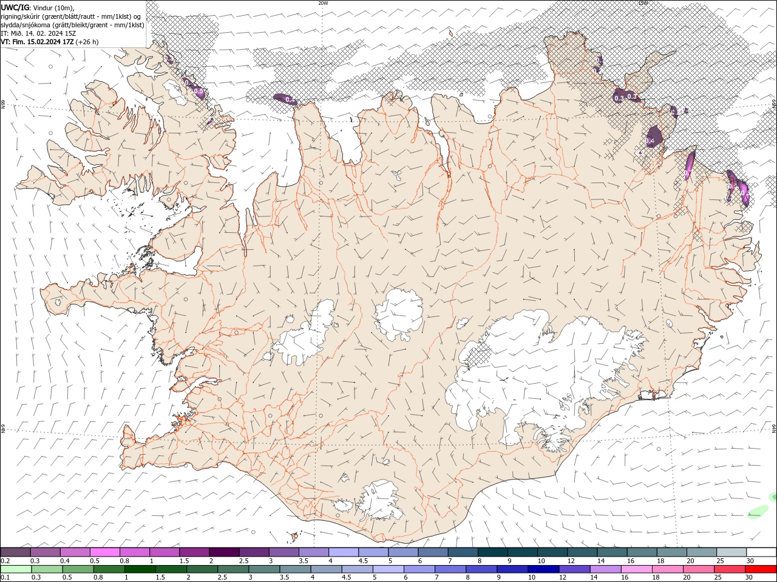Select the bright red swatch after 30 on lower scale
This screenshot has width=777, height=582.
coord(761,569)
